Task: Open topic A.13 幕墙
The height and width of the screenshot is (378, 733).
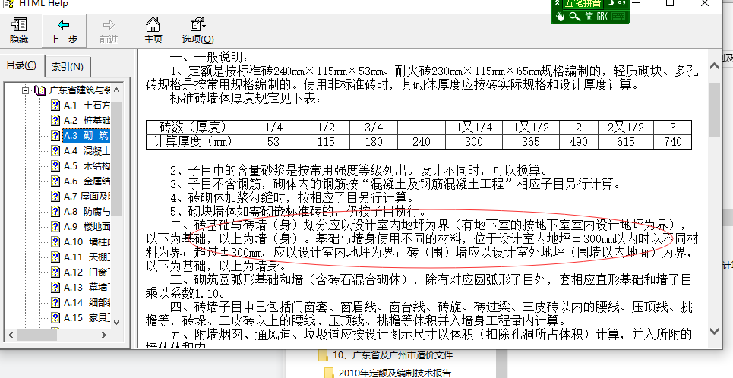Action: [87, 288]
